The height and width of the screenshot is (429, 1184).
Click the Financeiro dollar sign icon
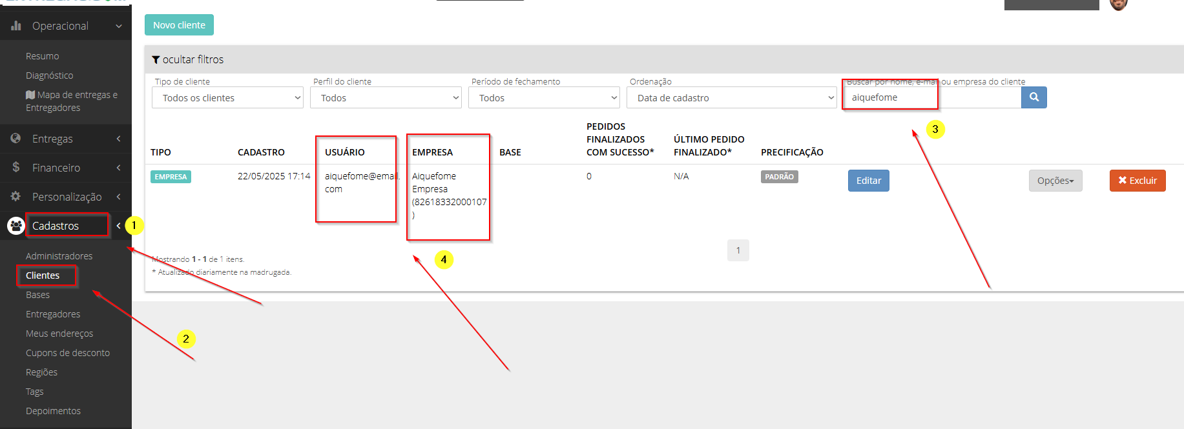coord(16,167)
